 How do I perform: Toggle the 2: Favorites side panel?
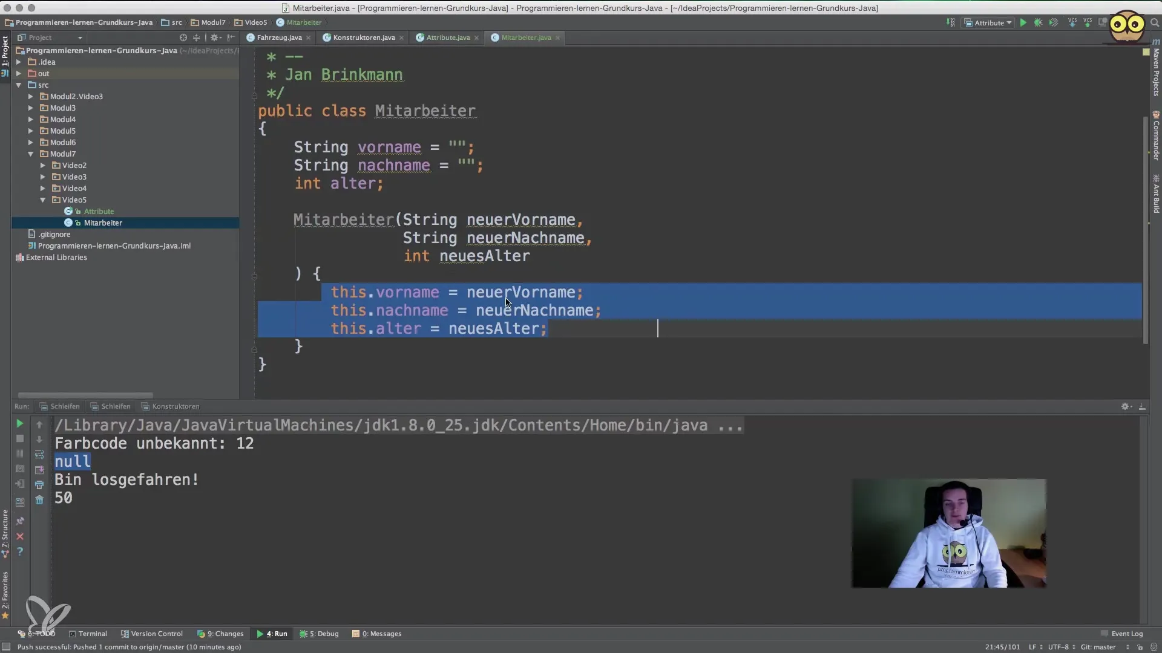pyautogui.click(x=5, y=596)
